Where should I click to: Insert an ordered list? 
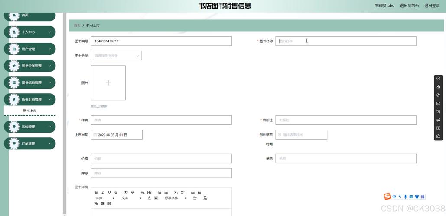tap(160, 192)
